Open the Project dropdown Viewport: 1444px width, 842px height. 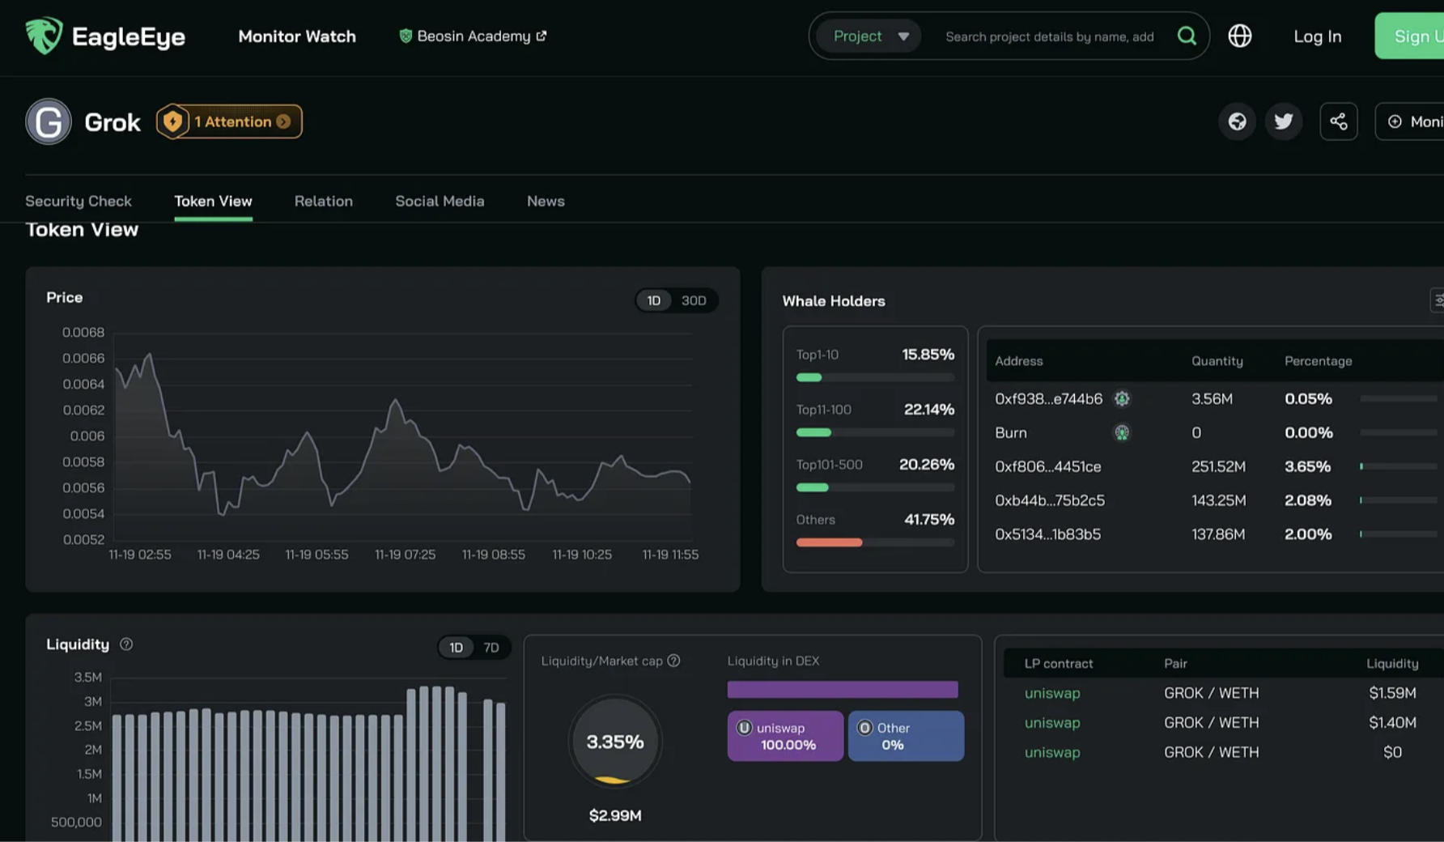click(869, 36)
